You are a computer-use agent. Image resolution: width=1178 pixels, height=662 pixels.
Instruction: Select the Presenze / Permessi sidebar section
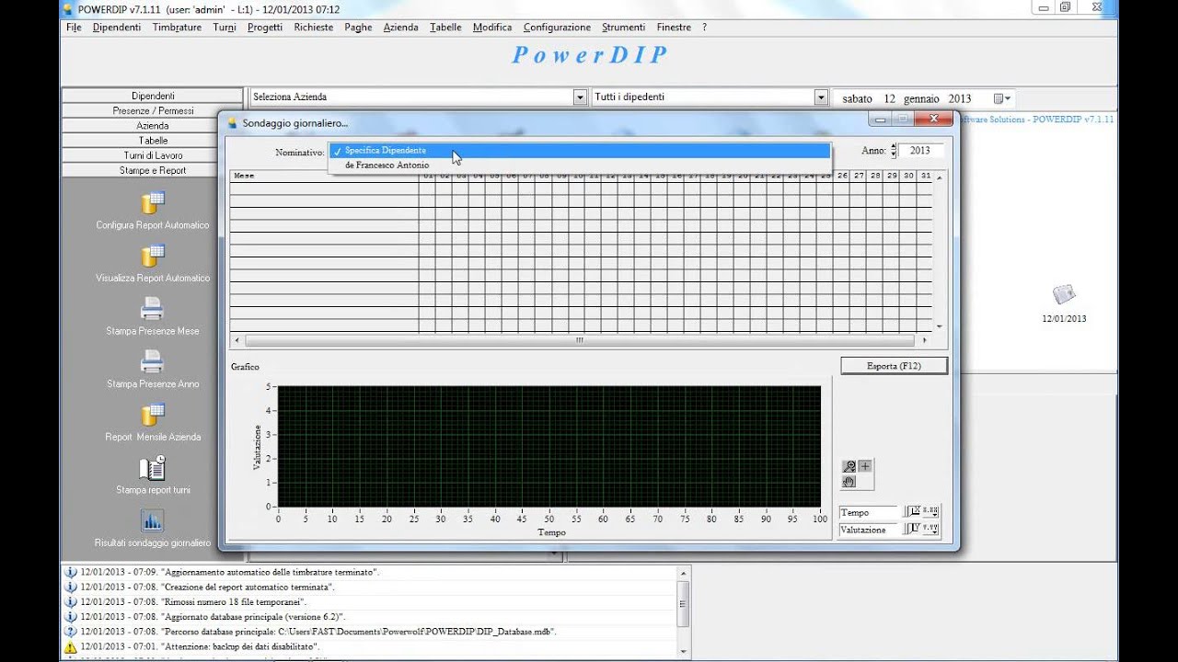pyautogui.click(x=153, y=110)
